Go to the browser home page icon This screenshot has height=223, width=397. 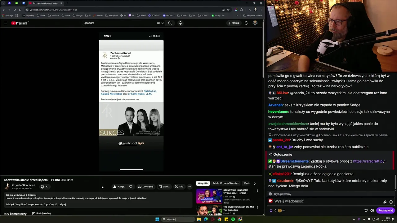pyautogui.click(x=20, y=10)
